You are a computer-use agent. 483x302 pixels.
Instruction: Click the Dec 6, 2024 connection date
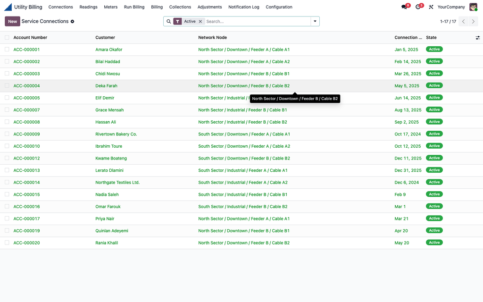tap(407, 183)
